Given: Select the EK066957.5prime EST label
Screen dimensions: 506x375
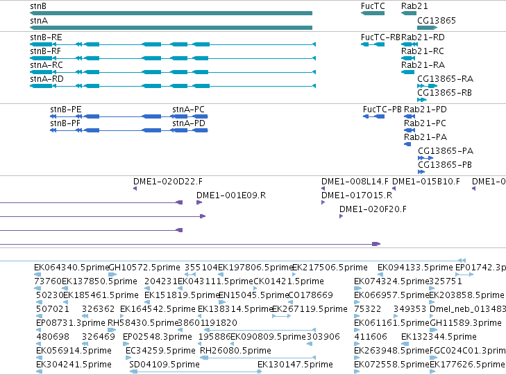Looking at the screenshot, I should [391, 295].
